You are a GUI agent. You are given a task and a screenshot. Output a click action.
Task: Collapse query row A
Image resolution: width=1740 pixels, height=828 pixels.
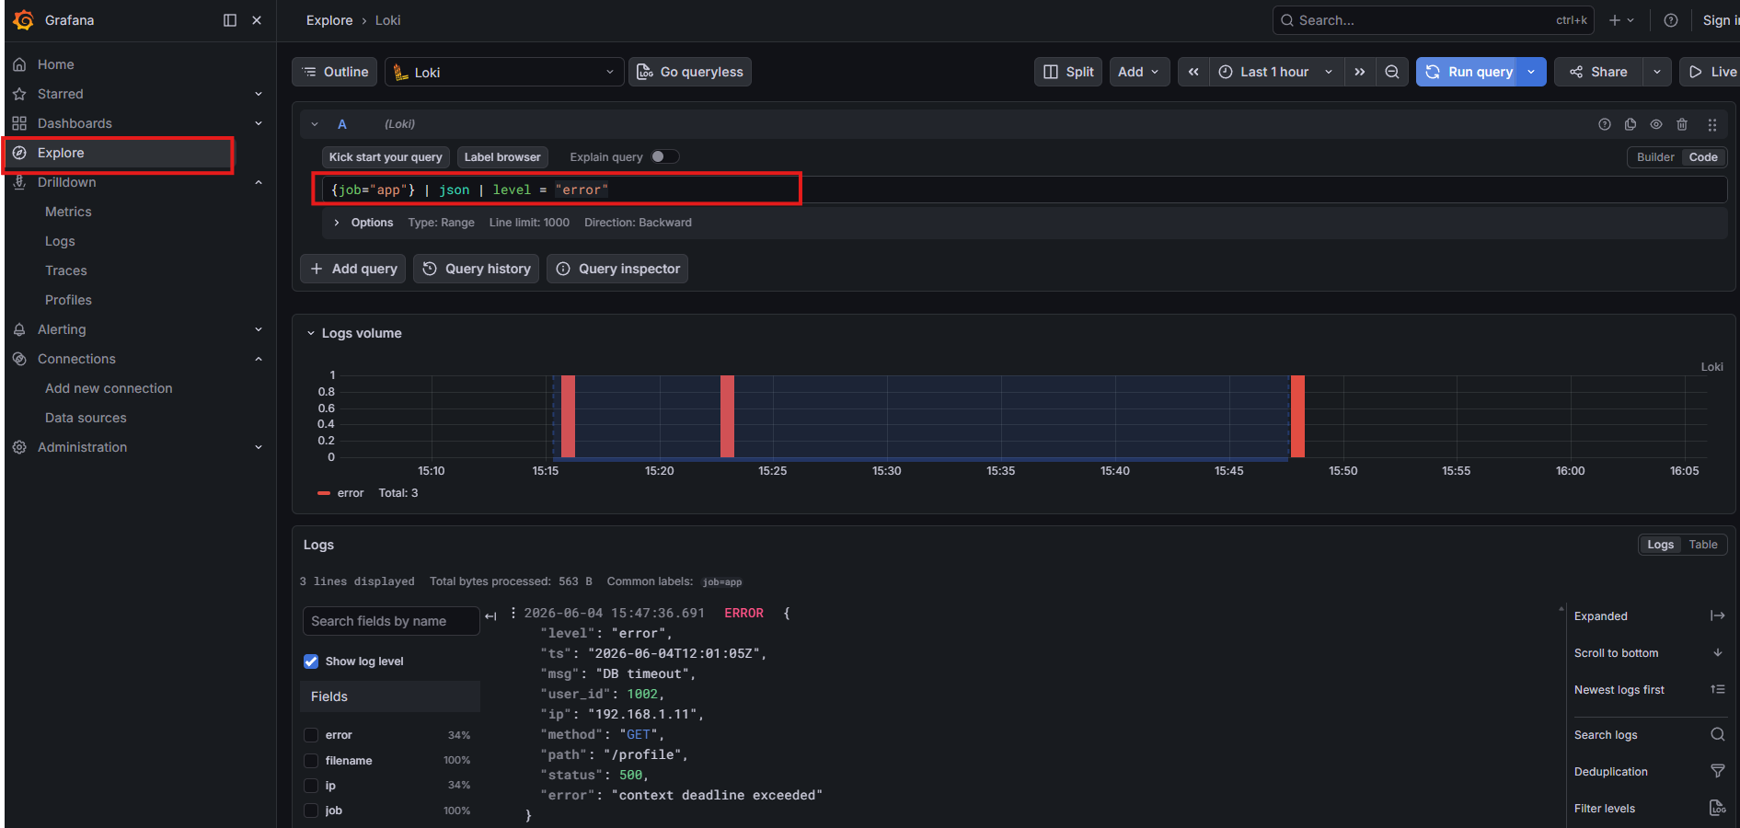315,124
